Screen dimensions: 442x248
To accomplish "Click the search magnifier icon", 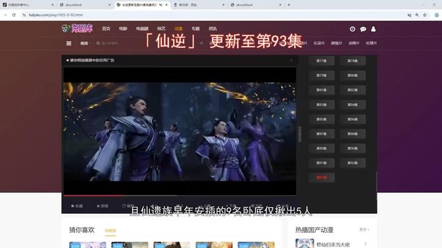I will pos(98,43).
